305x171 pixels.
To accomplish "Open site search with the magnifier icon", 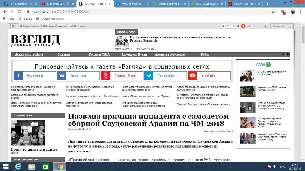I will (x=265, y=26).
